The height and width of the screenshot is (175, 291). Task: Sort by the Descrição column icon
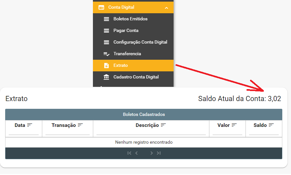pyautogui.click(x=163, y=125)
